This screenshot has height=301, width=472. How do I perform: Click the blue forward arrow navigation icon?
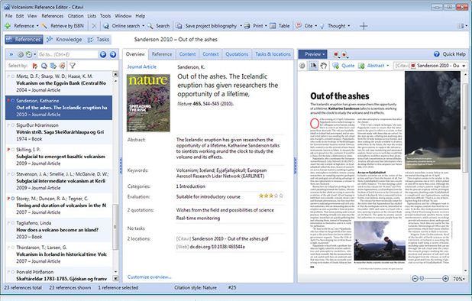[x=113, y=54]
